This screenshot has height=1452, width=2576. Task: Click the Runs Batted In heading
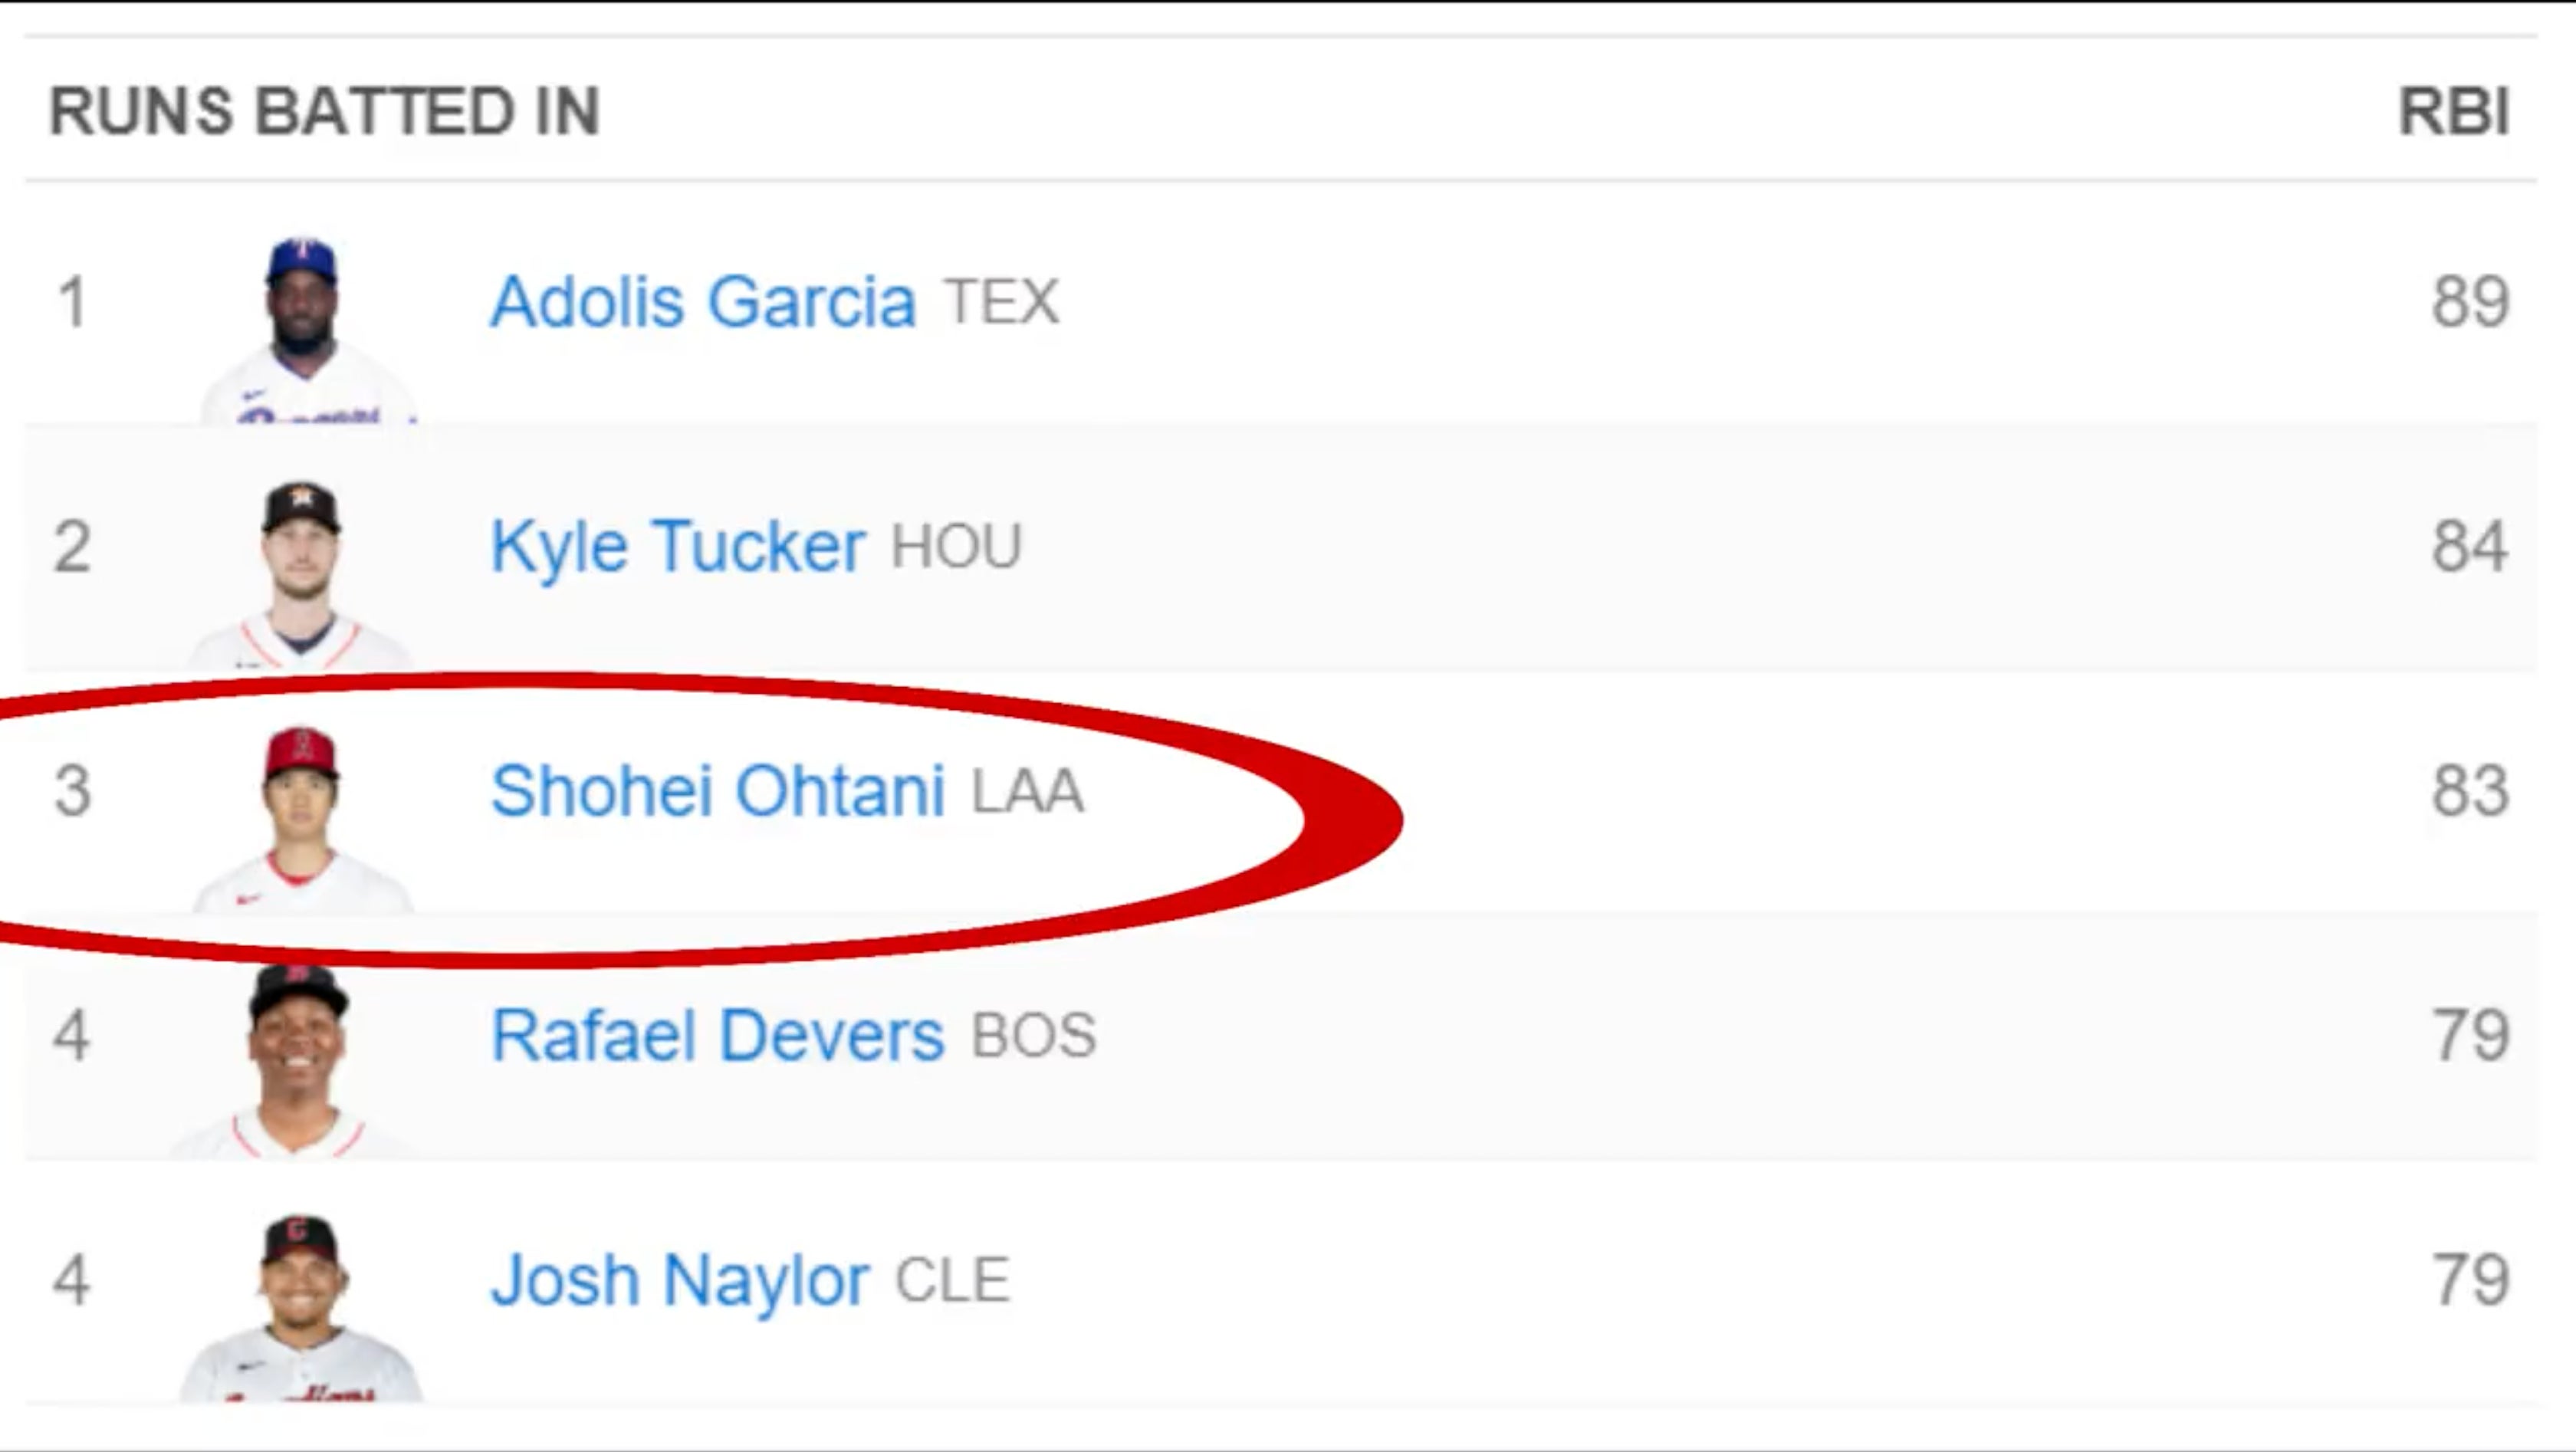coord(325,111)
